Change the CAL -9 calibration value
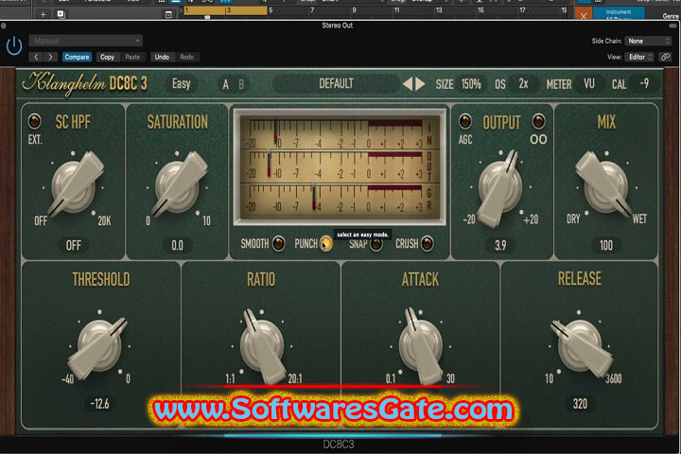This screenshot has height=454, width=681. click(644, 84)
